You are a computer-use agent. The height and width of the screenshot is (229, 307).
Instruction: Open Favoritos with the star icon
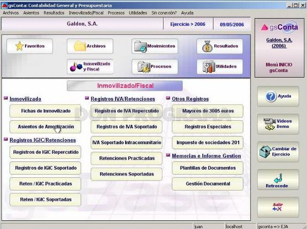[30, 46]
